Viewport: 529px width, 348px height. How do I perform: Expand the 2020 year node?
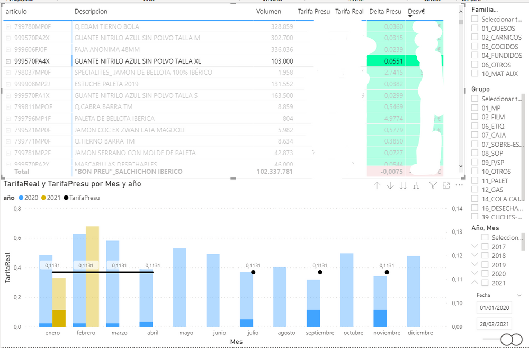pyautogui.click(x=474, y=273)
